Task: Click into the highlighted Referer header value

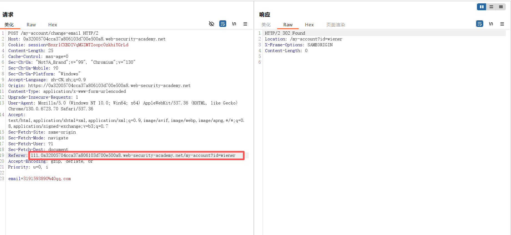Action: [x=133, y=155]
